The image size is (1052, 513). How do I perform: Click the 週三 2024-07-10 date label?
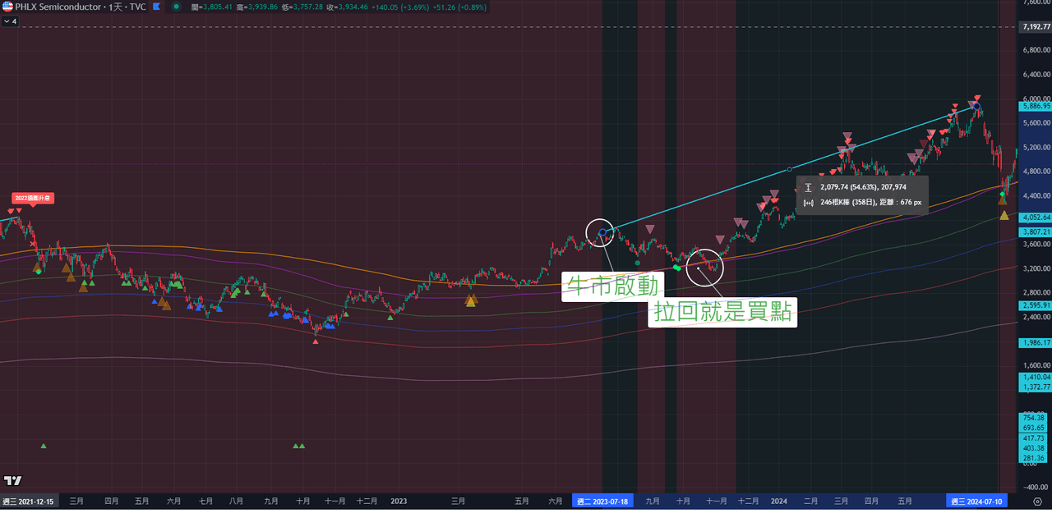(x=977, y=502)
